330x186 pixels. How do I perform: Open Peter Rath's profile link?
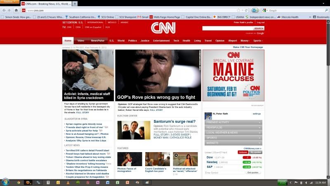(243, 22)
